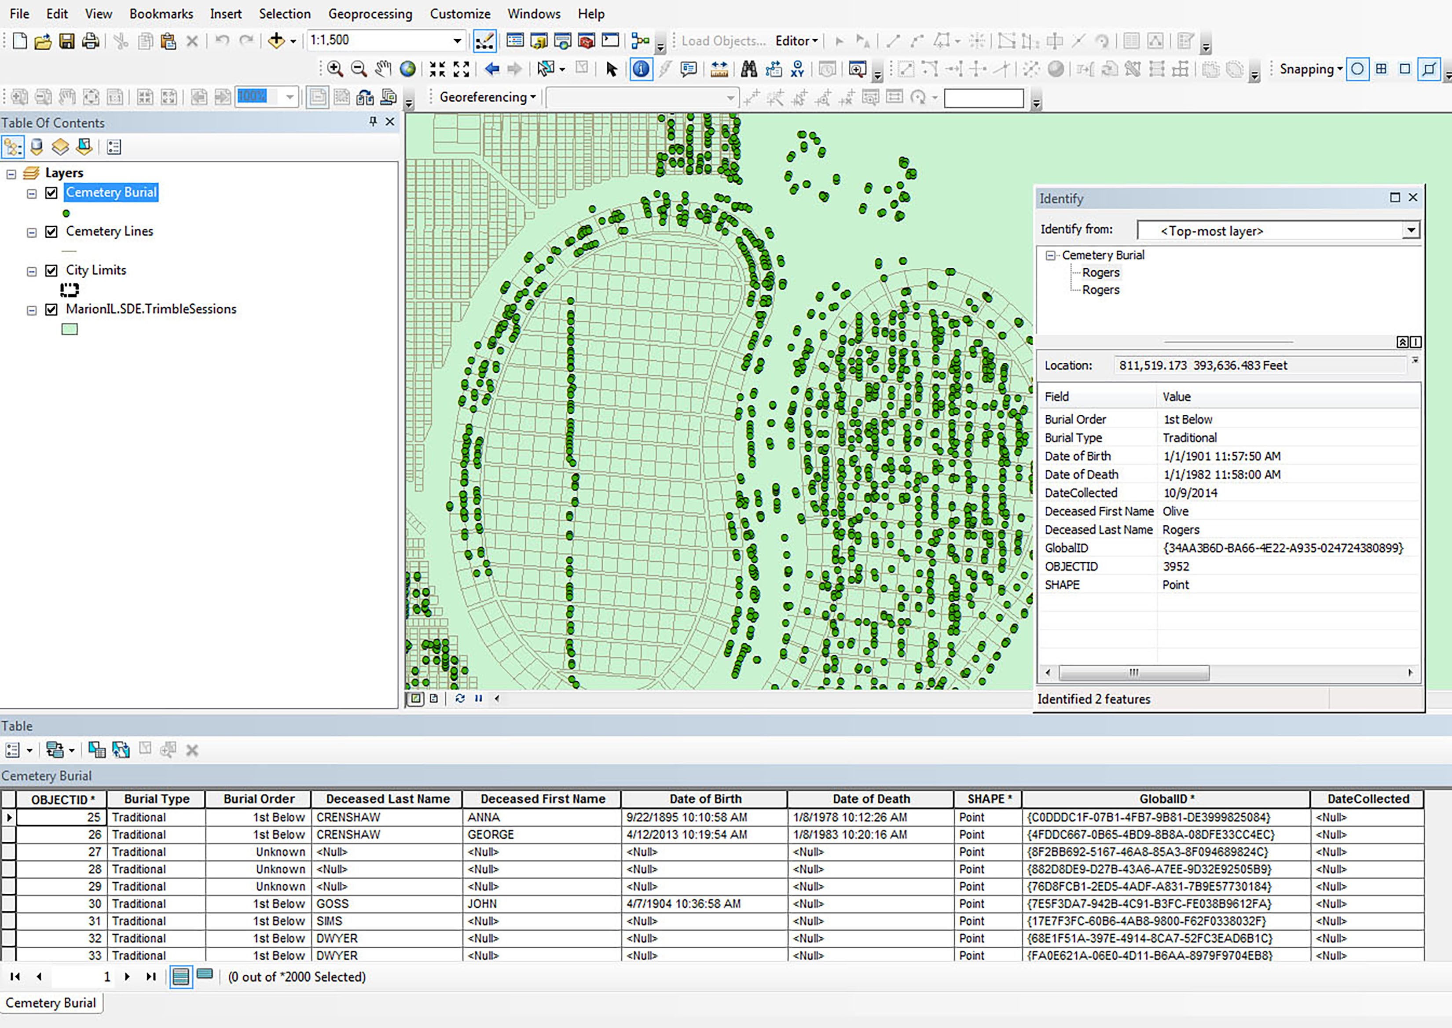Toggle City Limits layer visibility
The image size is (1452, 1028).
pyautogui.click(x=52, y=271)
